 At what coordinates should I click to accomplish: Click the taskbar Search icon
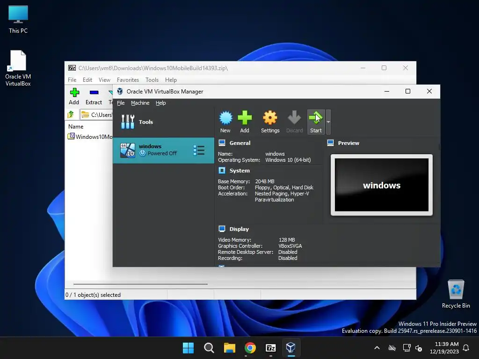[209, 348]
